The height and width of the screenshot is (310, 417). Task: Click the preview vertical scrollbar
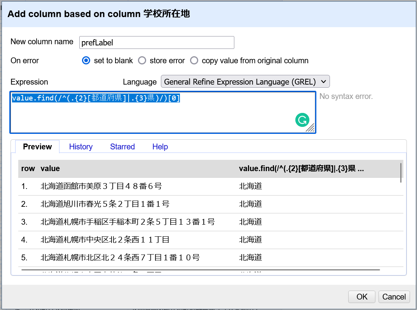click(x=401, y=173)
